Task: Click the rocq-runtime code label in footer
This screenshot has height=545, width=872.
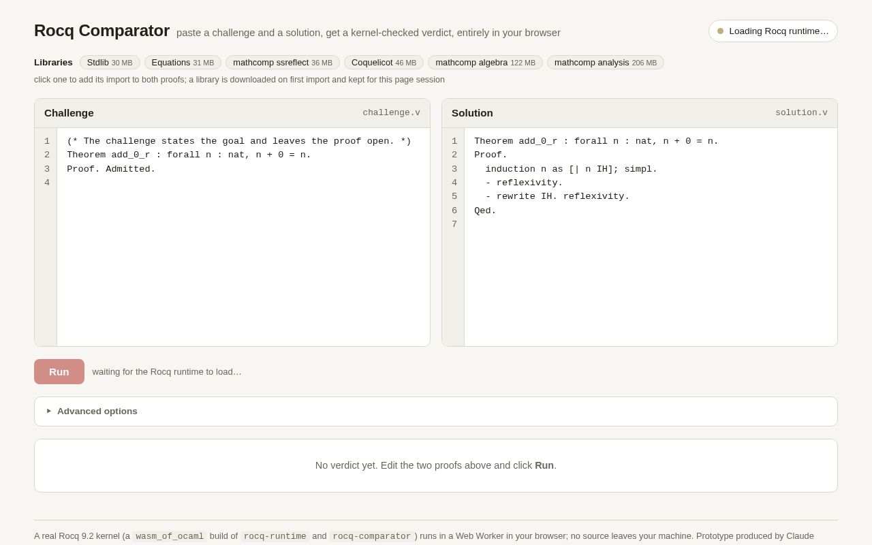Action: pos(275,536)
